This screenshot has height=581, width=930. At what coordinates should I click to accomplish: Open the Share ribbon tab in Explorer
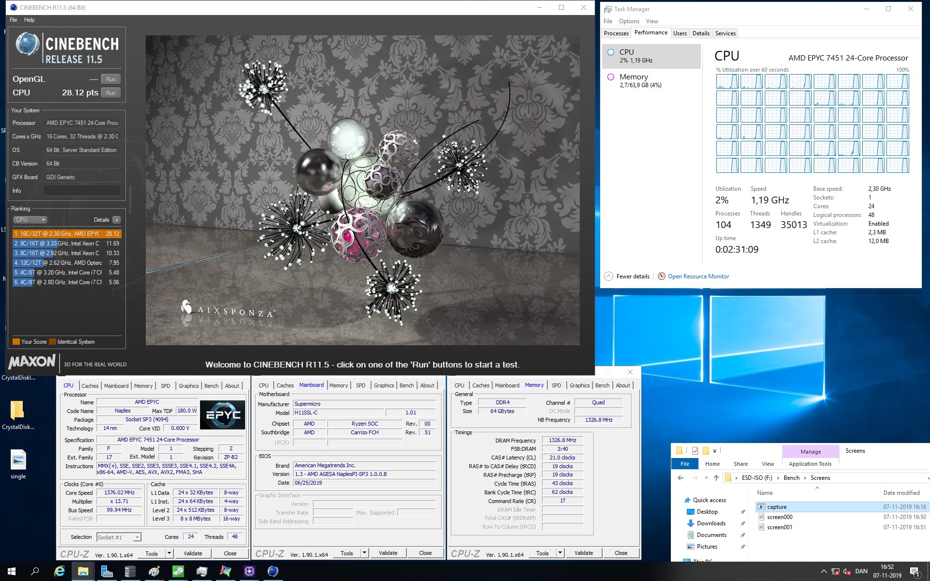pyautogui.click(x=741, y=464)
